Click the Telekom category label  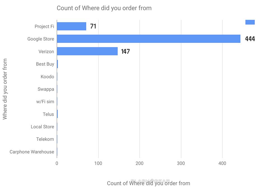(45, 139)
